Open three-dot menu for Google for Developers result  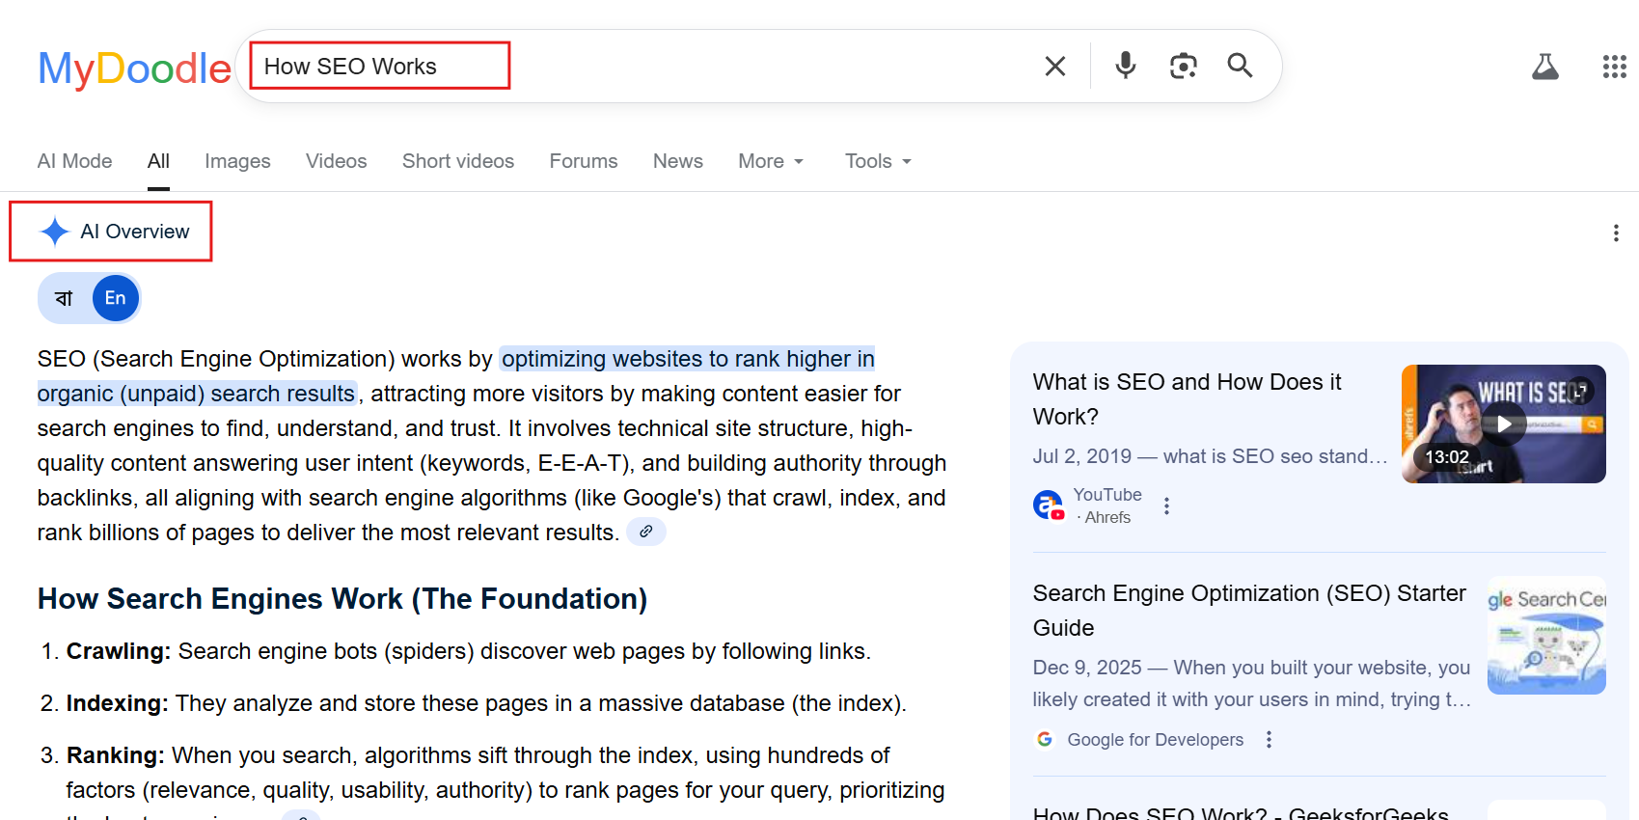click(x=1269, y=739)
